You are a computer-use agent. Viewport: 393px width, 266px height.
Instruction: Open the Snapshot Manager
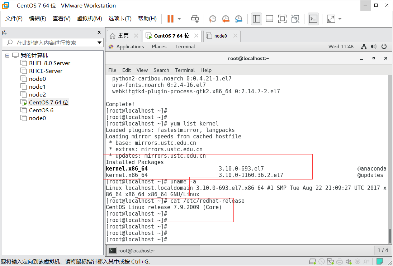click(238, 19)
